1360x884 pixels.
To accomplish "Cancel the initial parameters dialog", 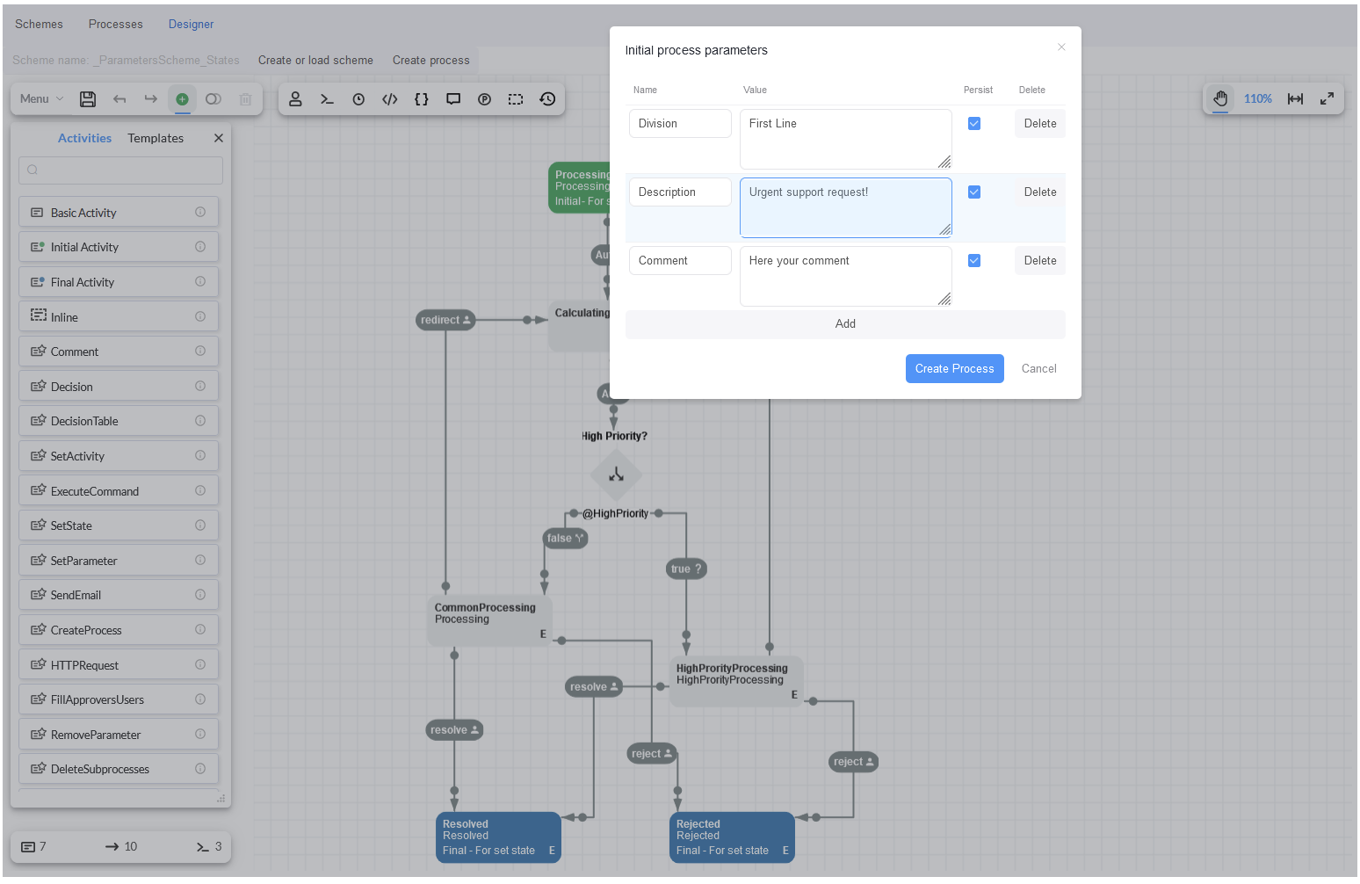I will click(x=1038, y=369).
